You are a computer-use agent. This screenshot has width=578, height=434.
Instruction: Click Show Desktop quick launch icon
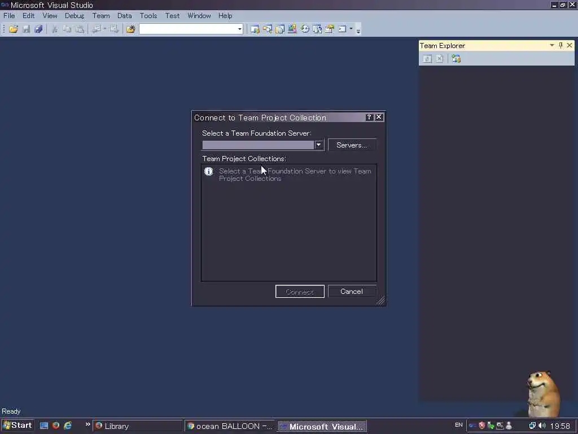(44, 426)
